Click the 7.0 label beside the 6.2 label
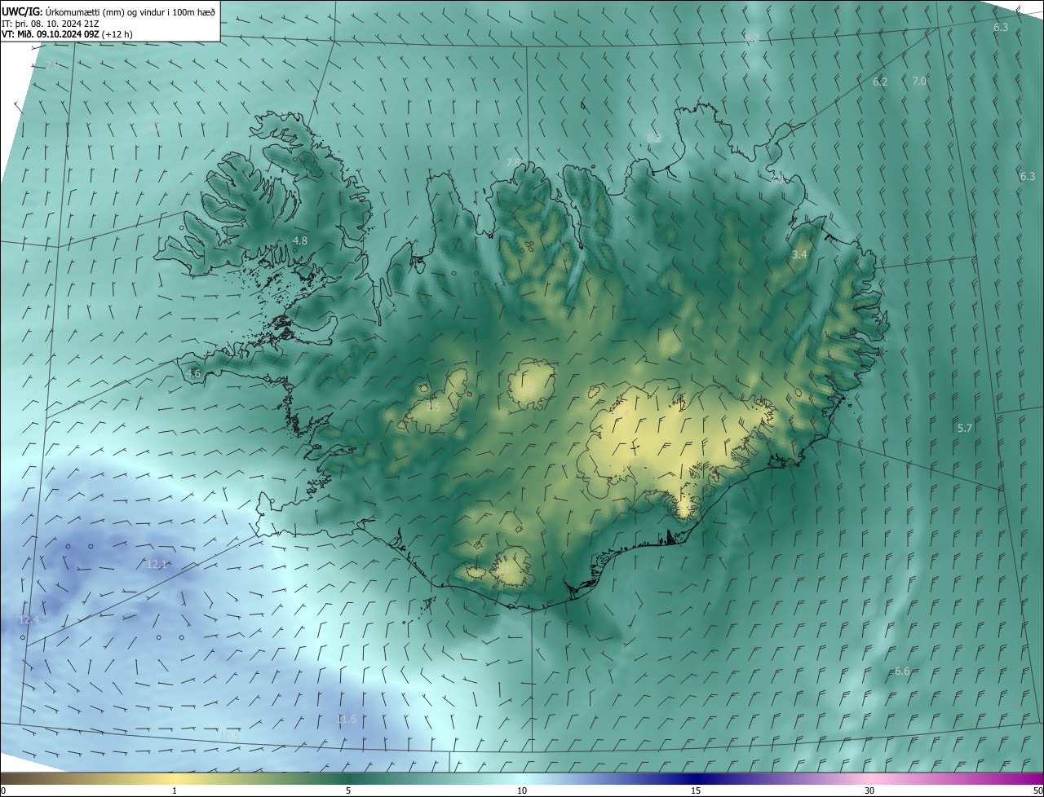The height and width of the screenshot is (797, 1044). (919, 81)
